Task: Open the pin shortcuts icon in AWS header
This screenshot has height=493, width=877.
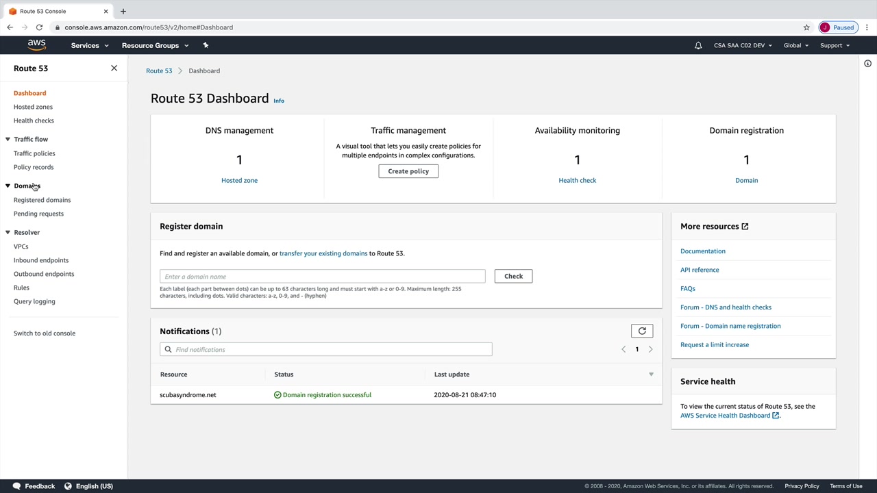Action: (206, 45)
